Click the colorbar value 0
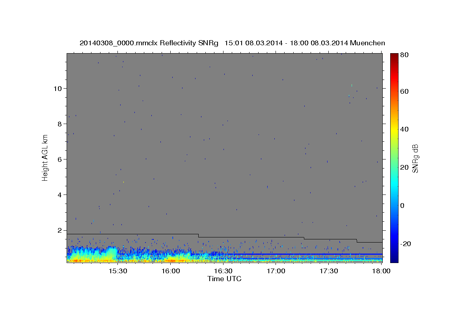473x315 pixels. [x=402, y=206]
